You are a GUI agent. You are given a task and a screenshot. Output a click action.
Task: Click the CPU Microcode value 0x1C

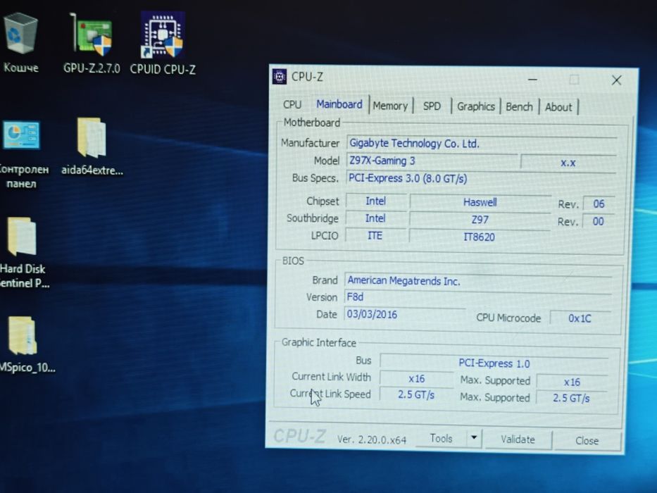coord(580,318)
